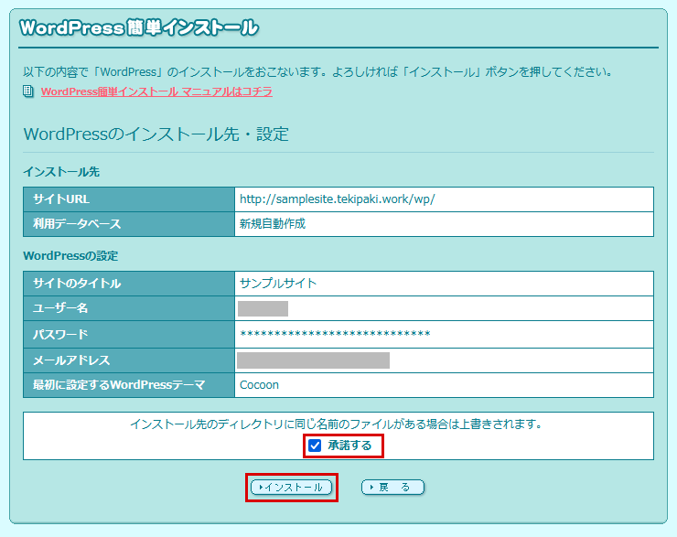Click the masked username value
The height and width of the screenshot is (537, 677).
(x=263, y=308)
